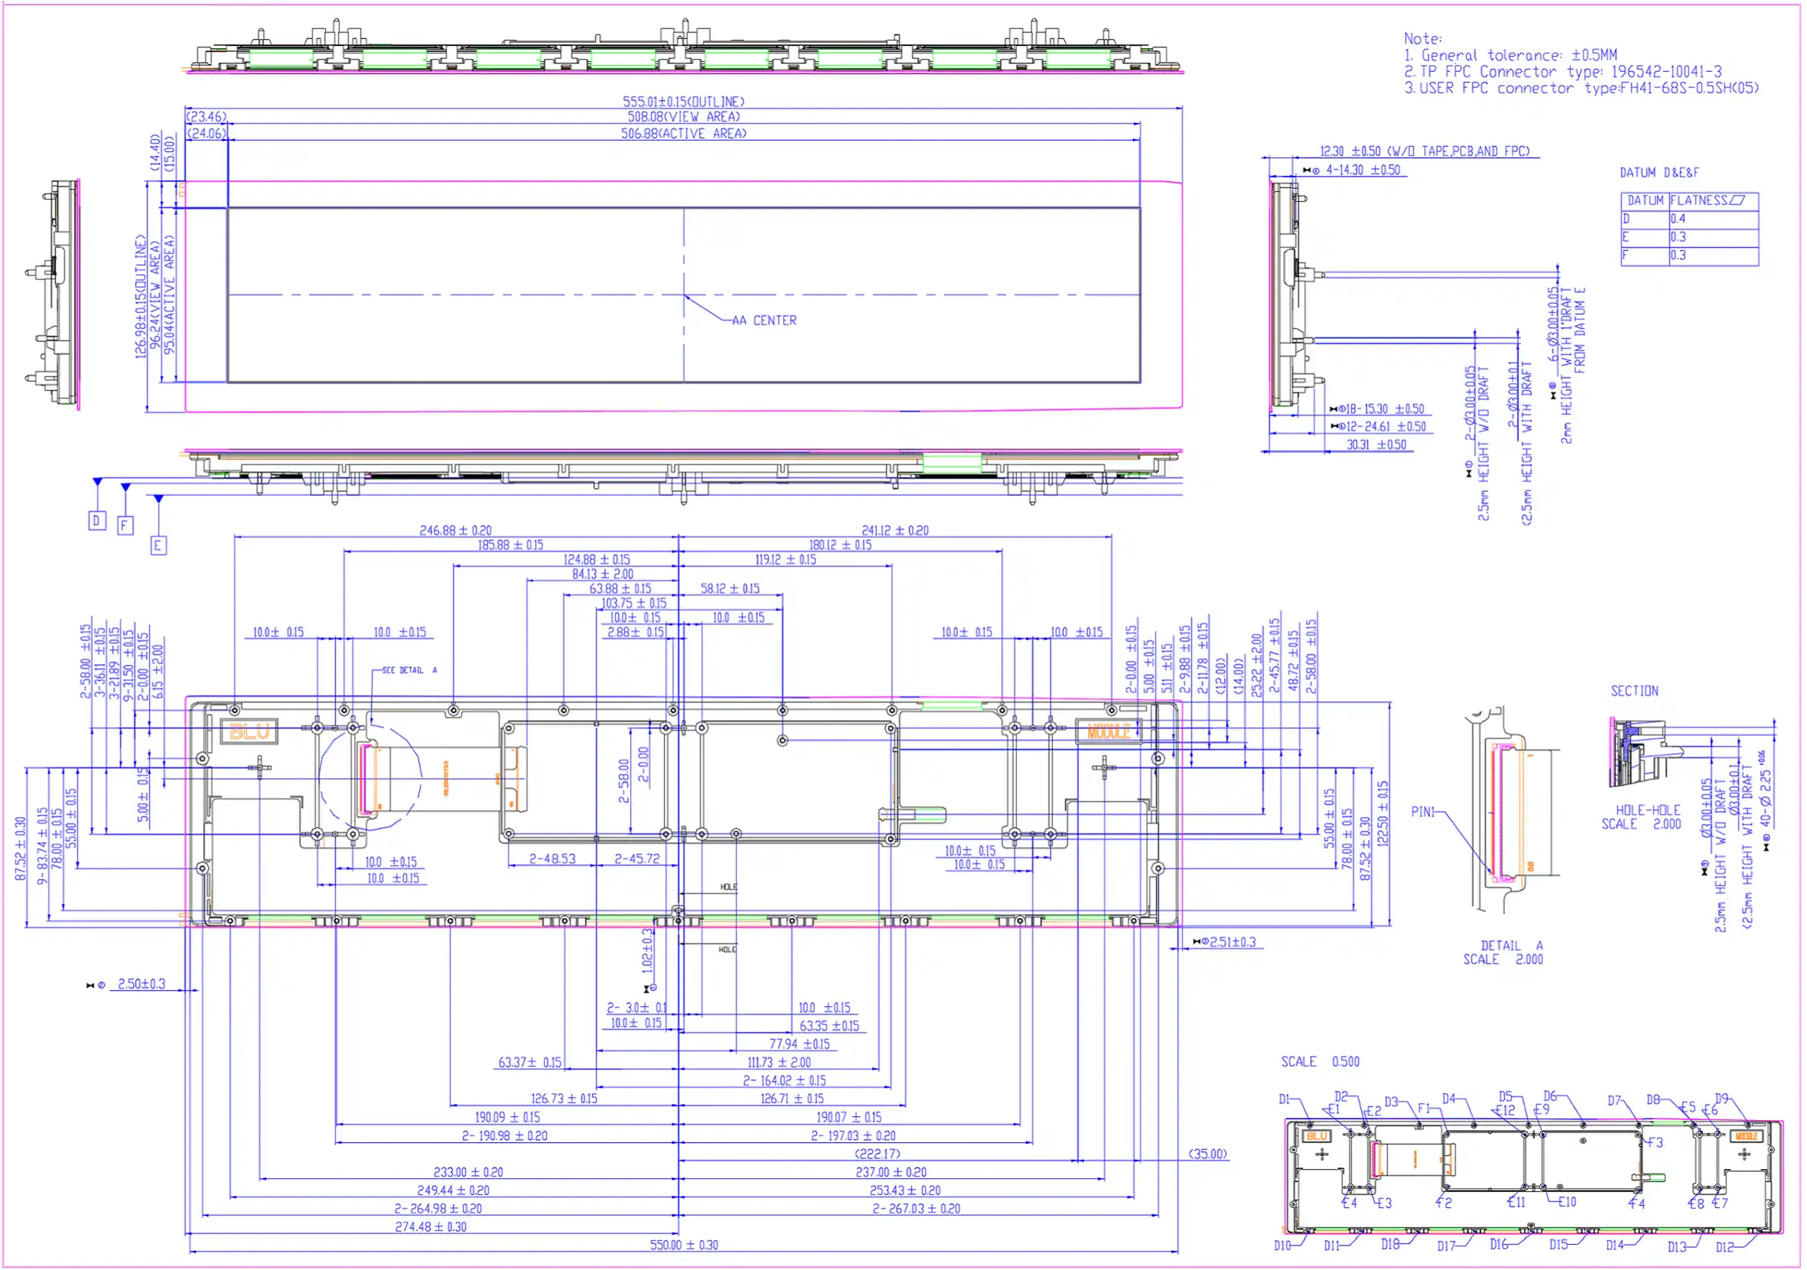Select the 'DETAIL A' view title
The width and height of the screenshot is (1807, 1270).
(1511, 946)
